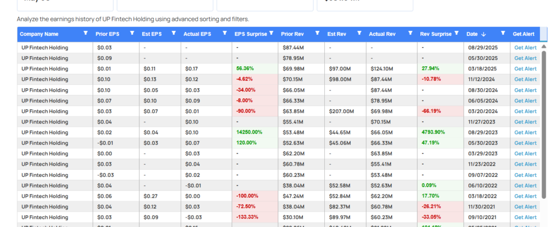549x227 pixels.
Task: Select the -100.00% EPS Surprise cell
Action: coord(255,196)
